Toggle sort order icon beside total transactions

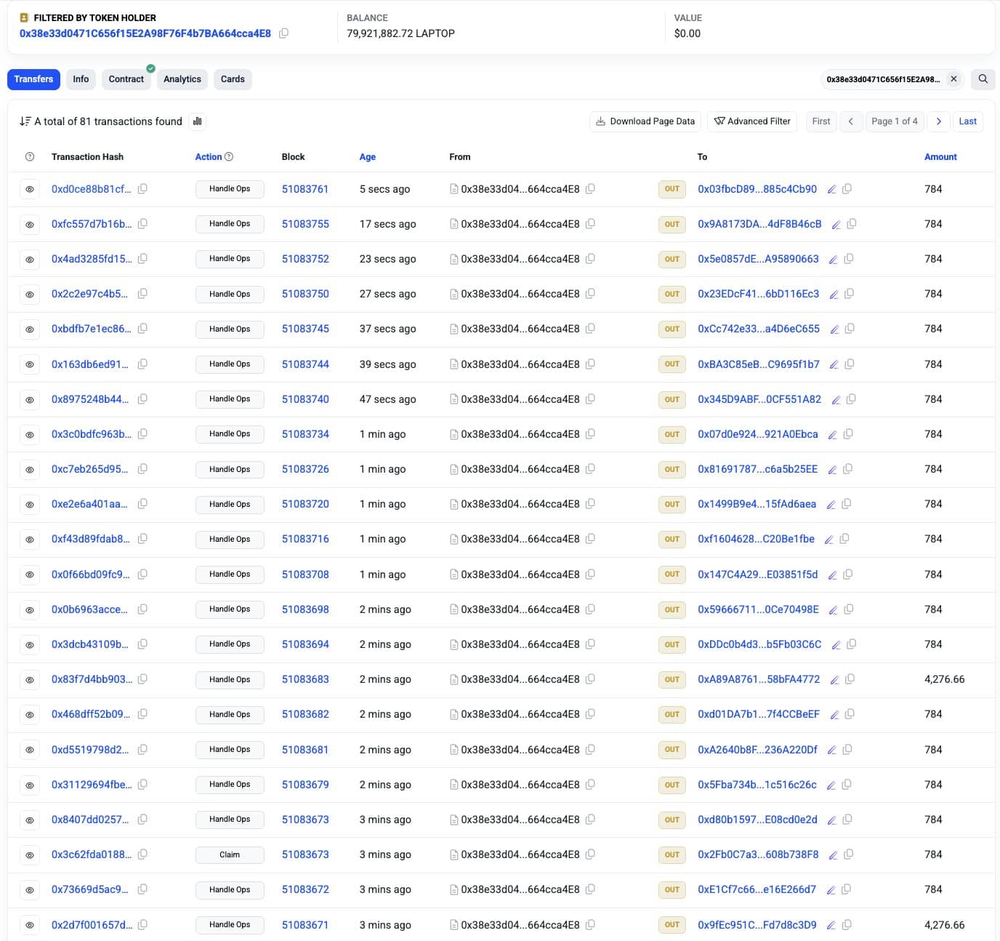point(25,121)
